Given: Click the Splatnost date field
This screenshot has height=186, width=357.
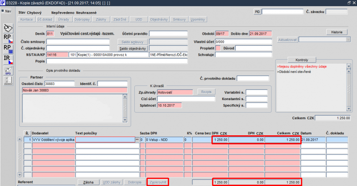Looking at the screenshot, I should click(170, 105).
